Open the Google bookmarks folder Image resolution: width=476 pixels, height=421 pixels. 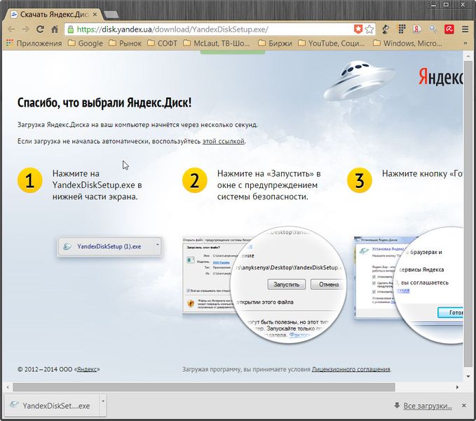86,44
